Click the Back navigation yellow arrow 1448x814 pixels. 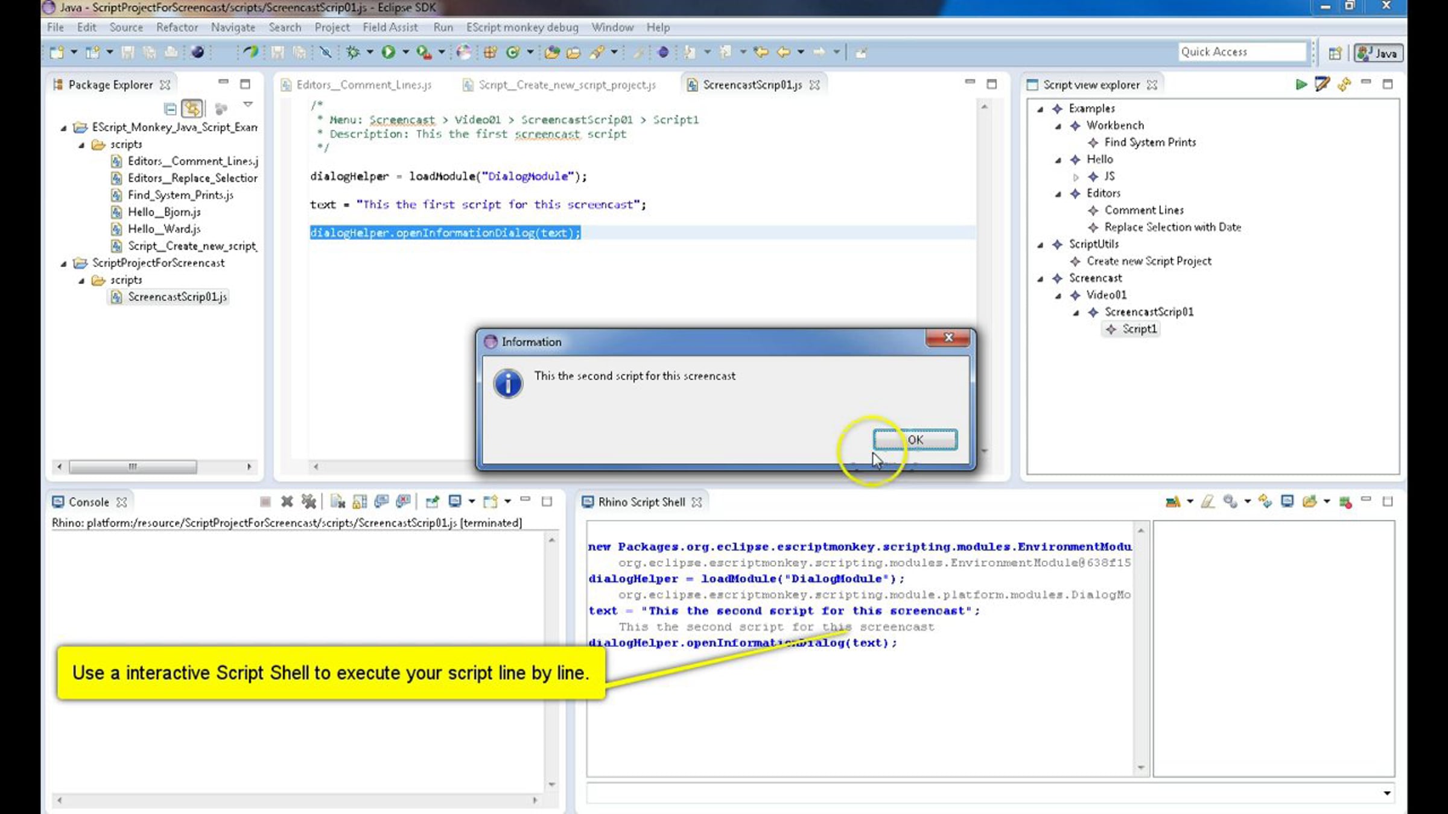tap(783, 52)
